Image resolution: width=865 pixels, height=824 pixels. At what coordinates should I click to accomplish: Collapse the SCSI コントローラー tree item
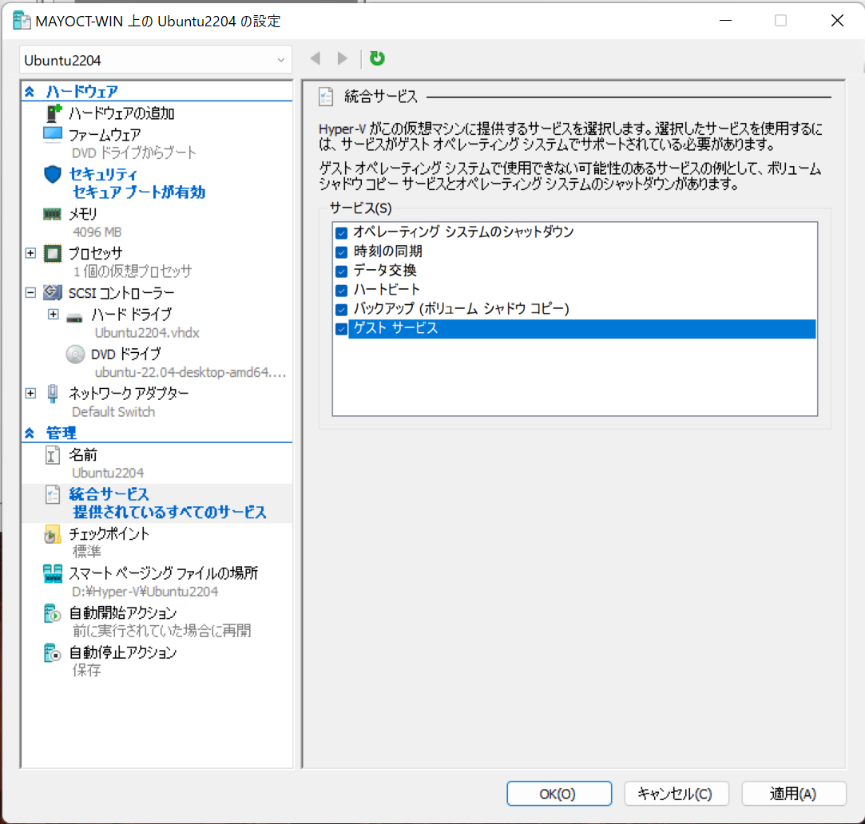30,293
